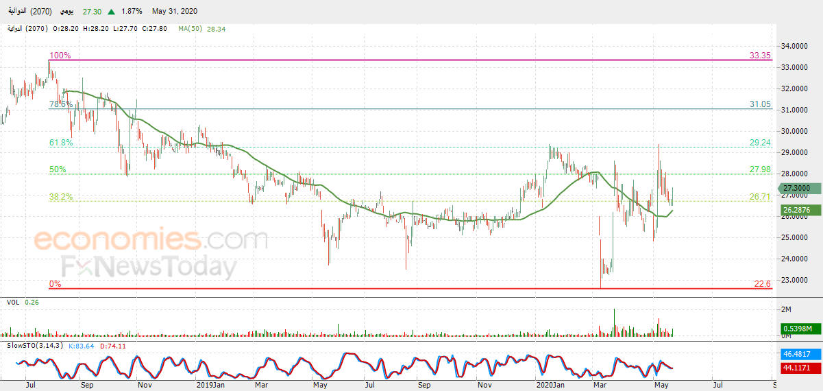Click the H:28.20 high value

[x=95, y=29]
